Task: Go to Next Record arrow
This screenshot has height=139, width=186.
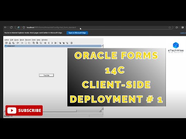Action: click(x=52, y=43)
